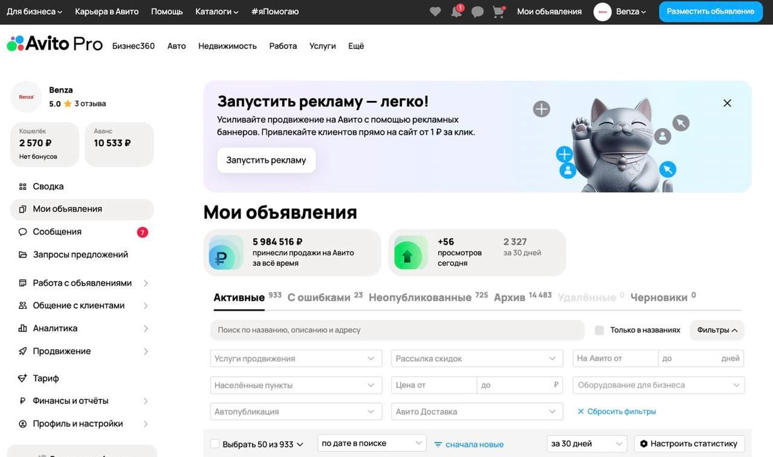The width and height of the screenshot is (773, 457).
Task: Click the Цена от input field
Action: pyautogui.click(x=434, y=385)
